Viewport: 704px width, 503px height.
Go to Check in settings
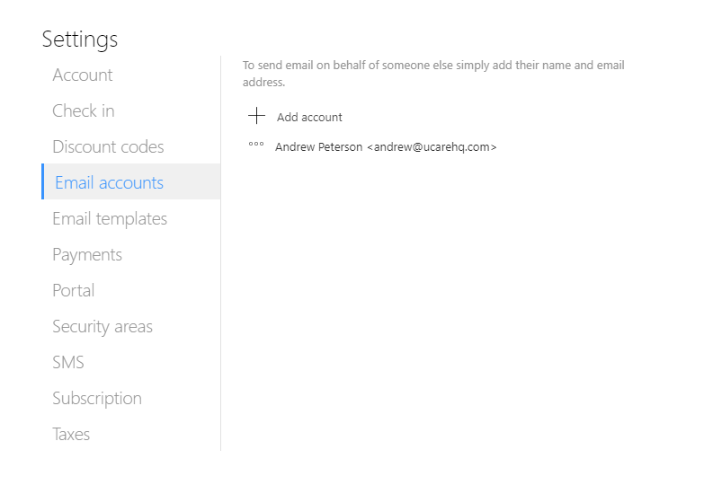[x=84, y=110]
